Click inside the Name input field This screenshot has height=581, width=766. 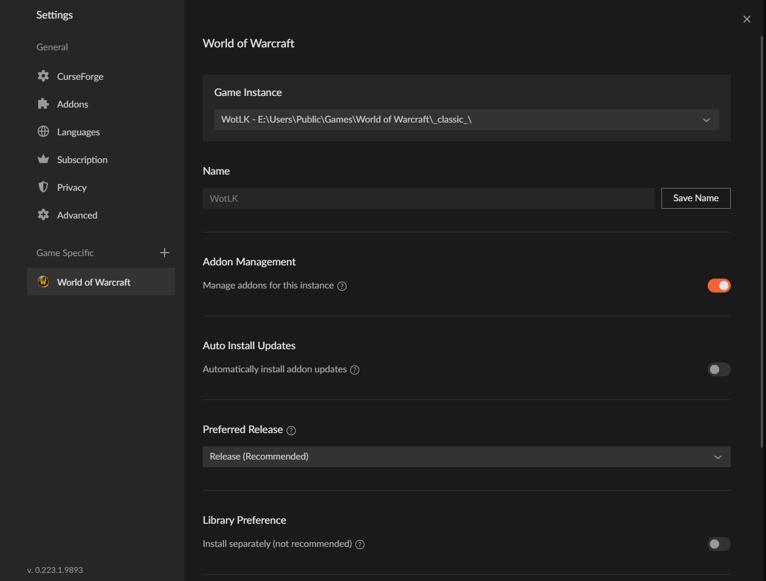pyautogui.click(x=428, y=198)
